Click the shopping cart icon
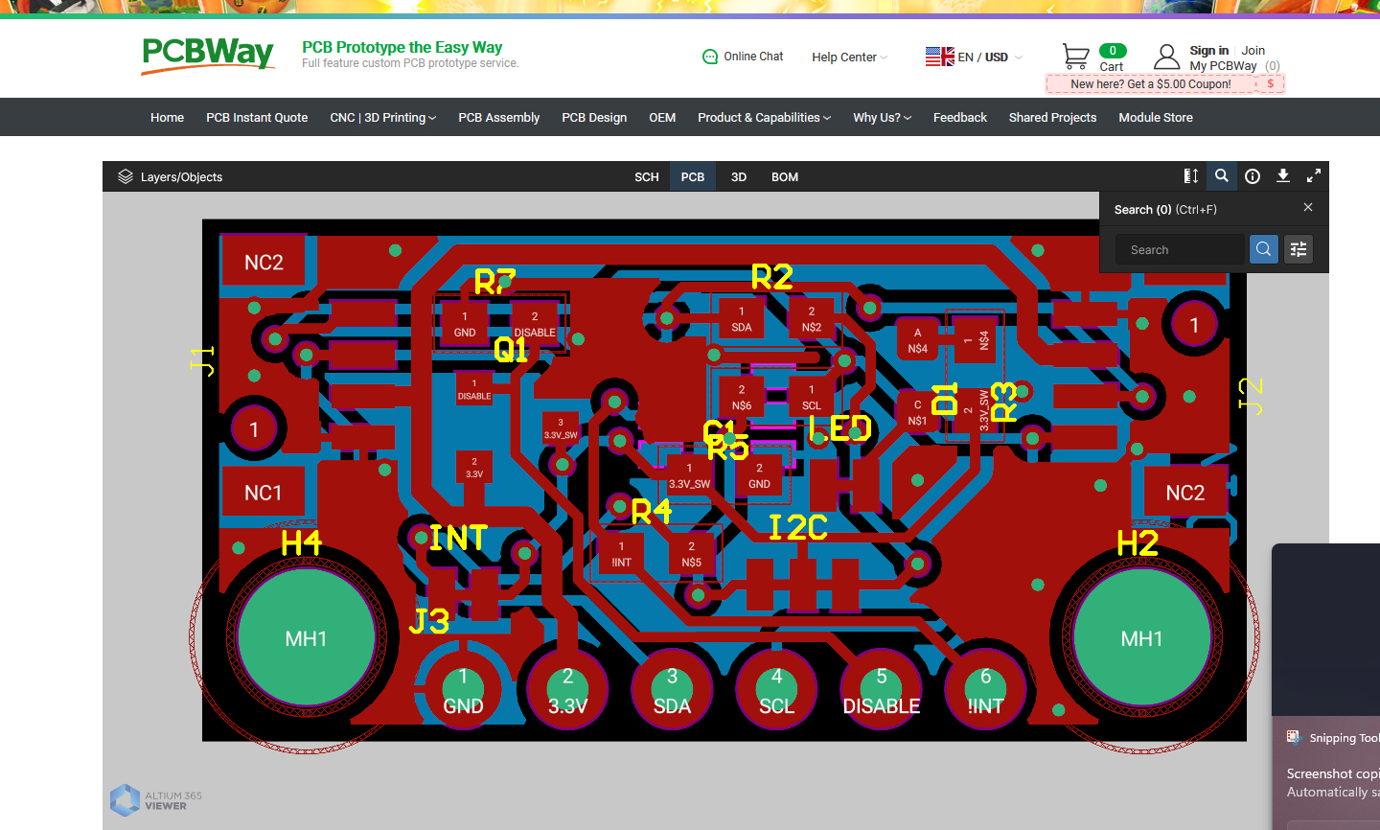This screenshot has width=1380, height=830. pos(1076,57)
